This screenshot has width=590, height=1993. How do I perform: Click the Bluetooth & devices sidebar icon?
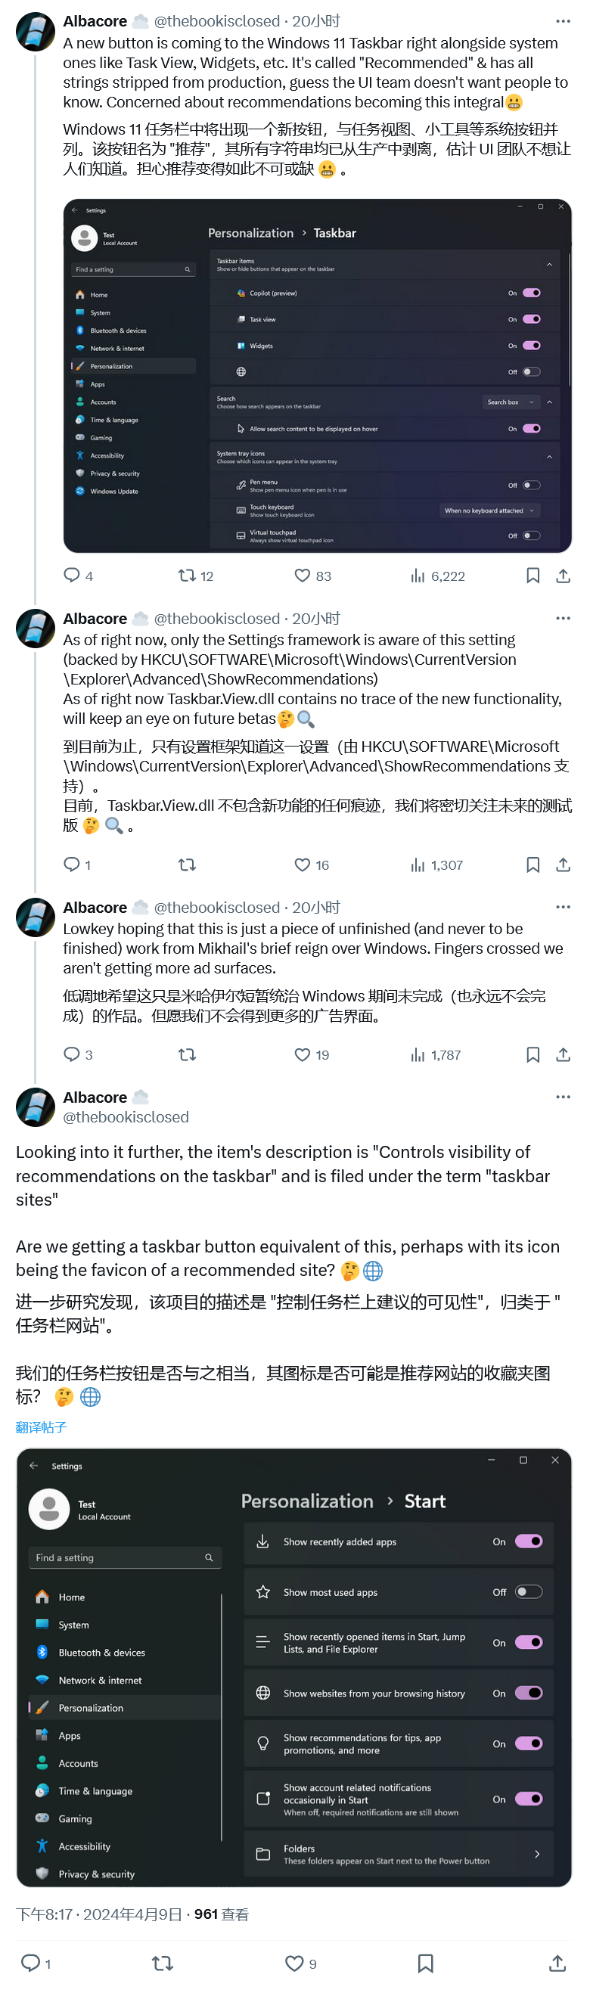tap(79, 331)
